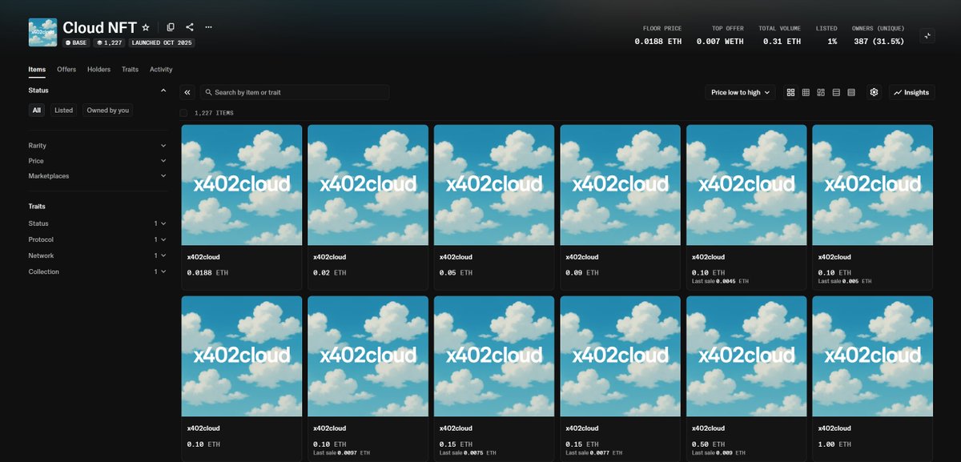Collapse the filter sidebar with the double-chevron icon

tap(187, 92)
